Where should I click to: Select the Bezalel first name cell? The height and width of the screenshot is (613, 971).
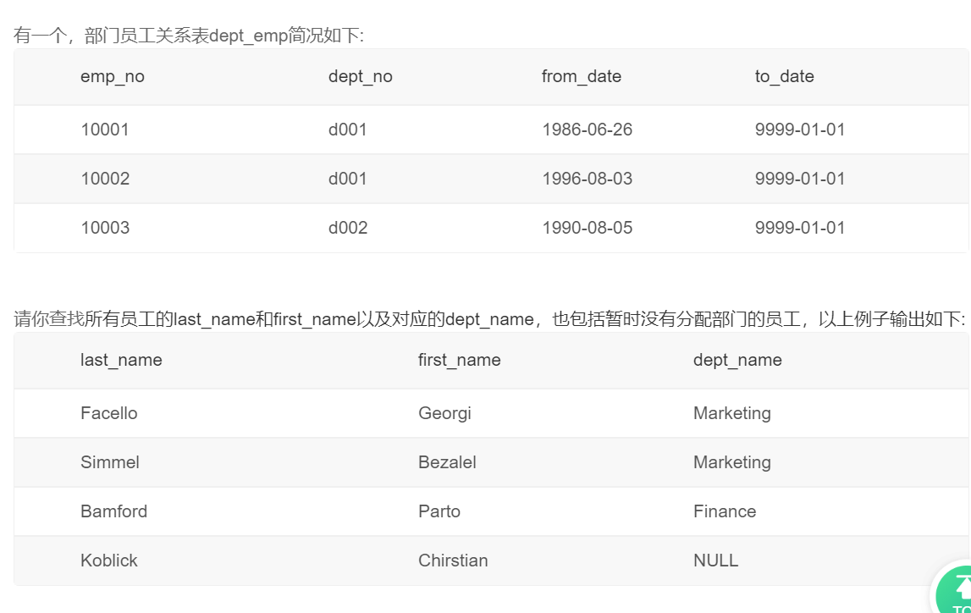[447, 462]
